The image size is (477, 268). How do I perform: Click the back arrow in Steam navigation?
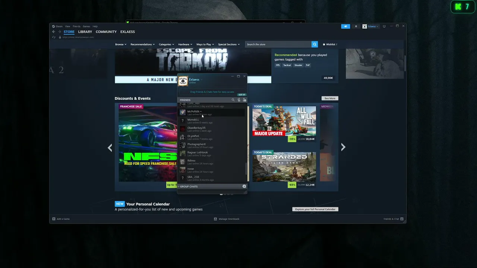pos(54,32)
